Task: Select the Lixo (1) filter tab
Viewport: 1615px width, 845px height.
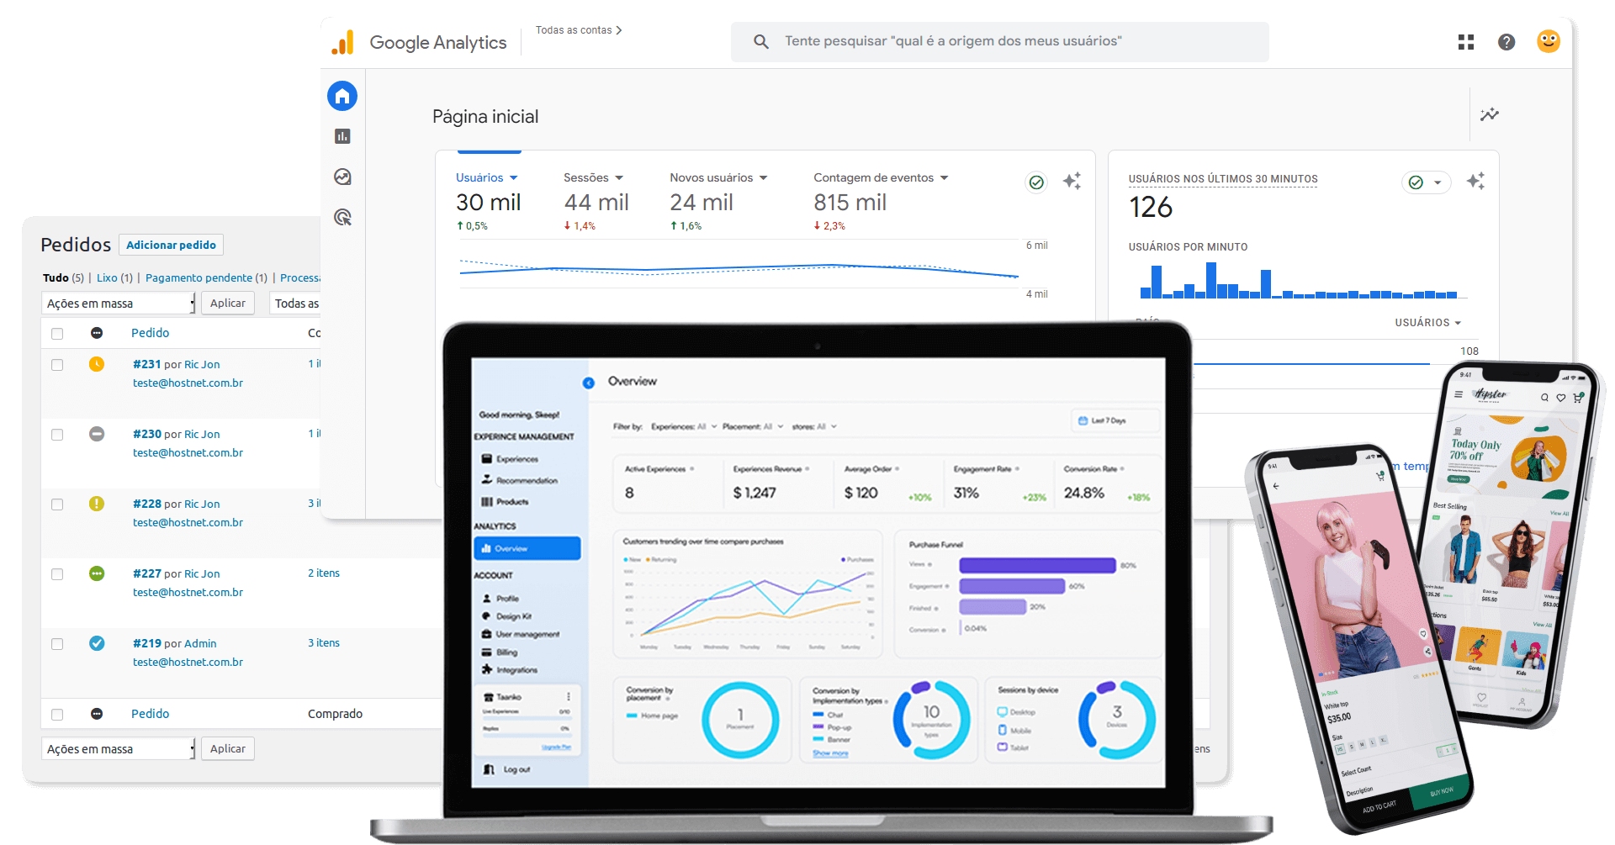Action: pos(114,277)
